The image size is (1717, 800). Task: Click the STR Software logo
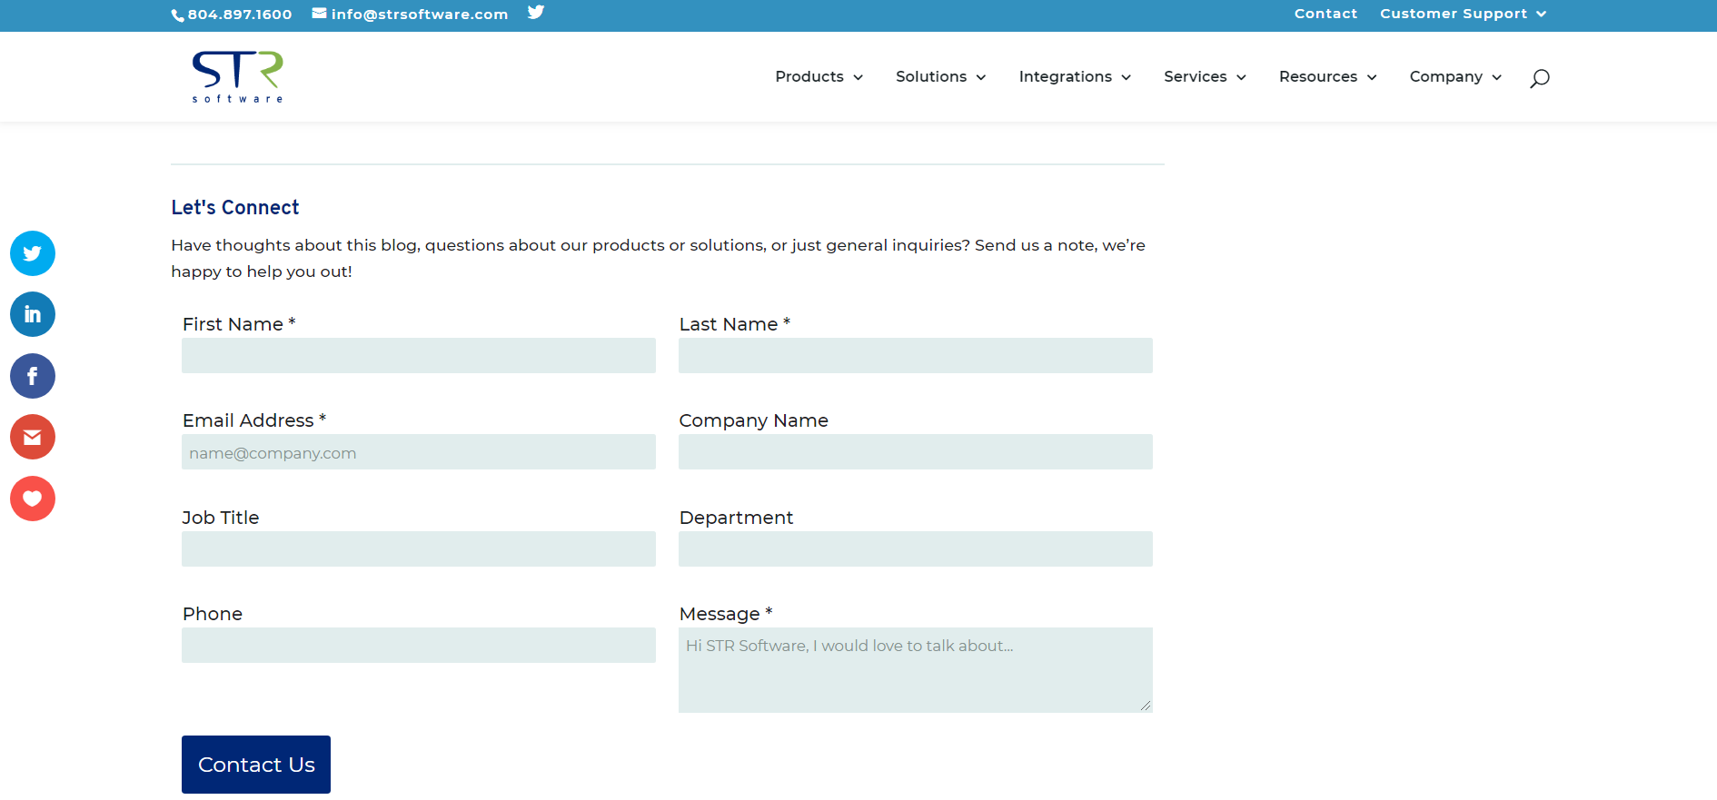[237, 76]
